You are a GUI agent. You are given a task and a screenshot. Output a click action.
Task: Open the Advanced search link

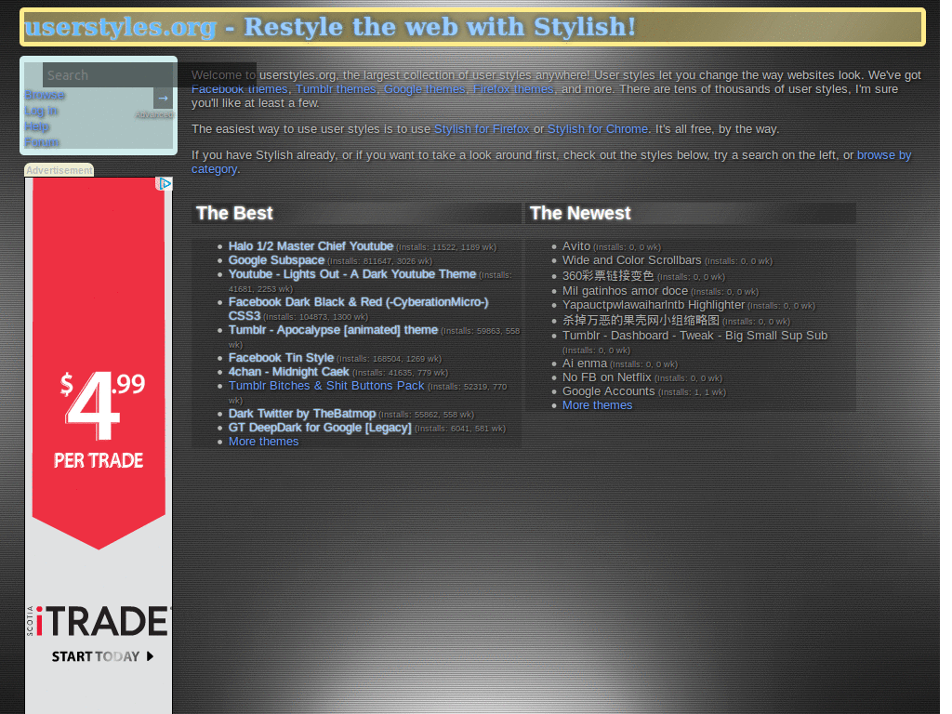coord(154,114)
